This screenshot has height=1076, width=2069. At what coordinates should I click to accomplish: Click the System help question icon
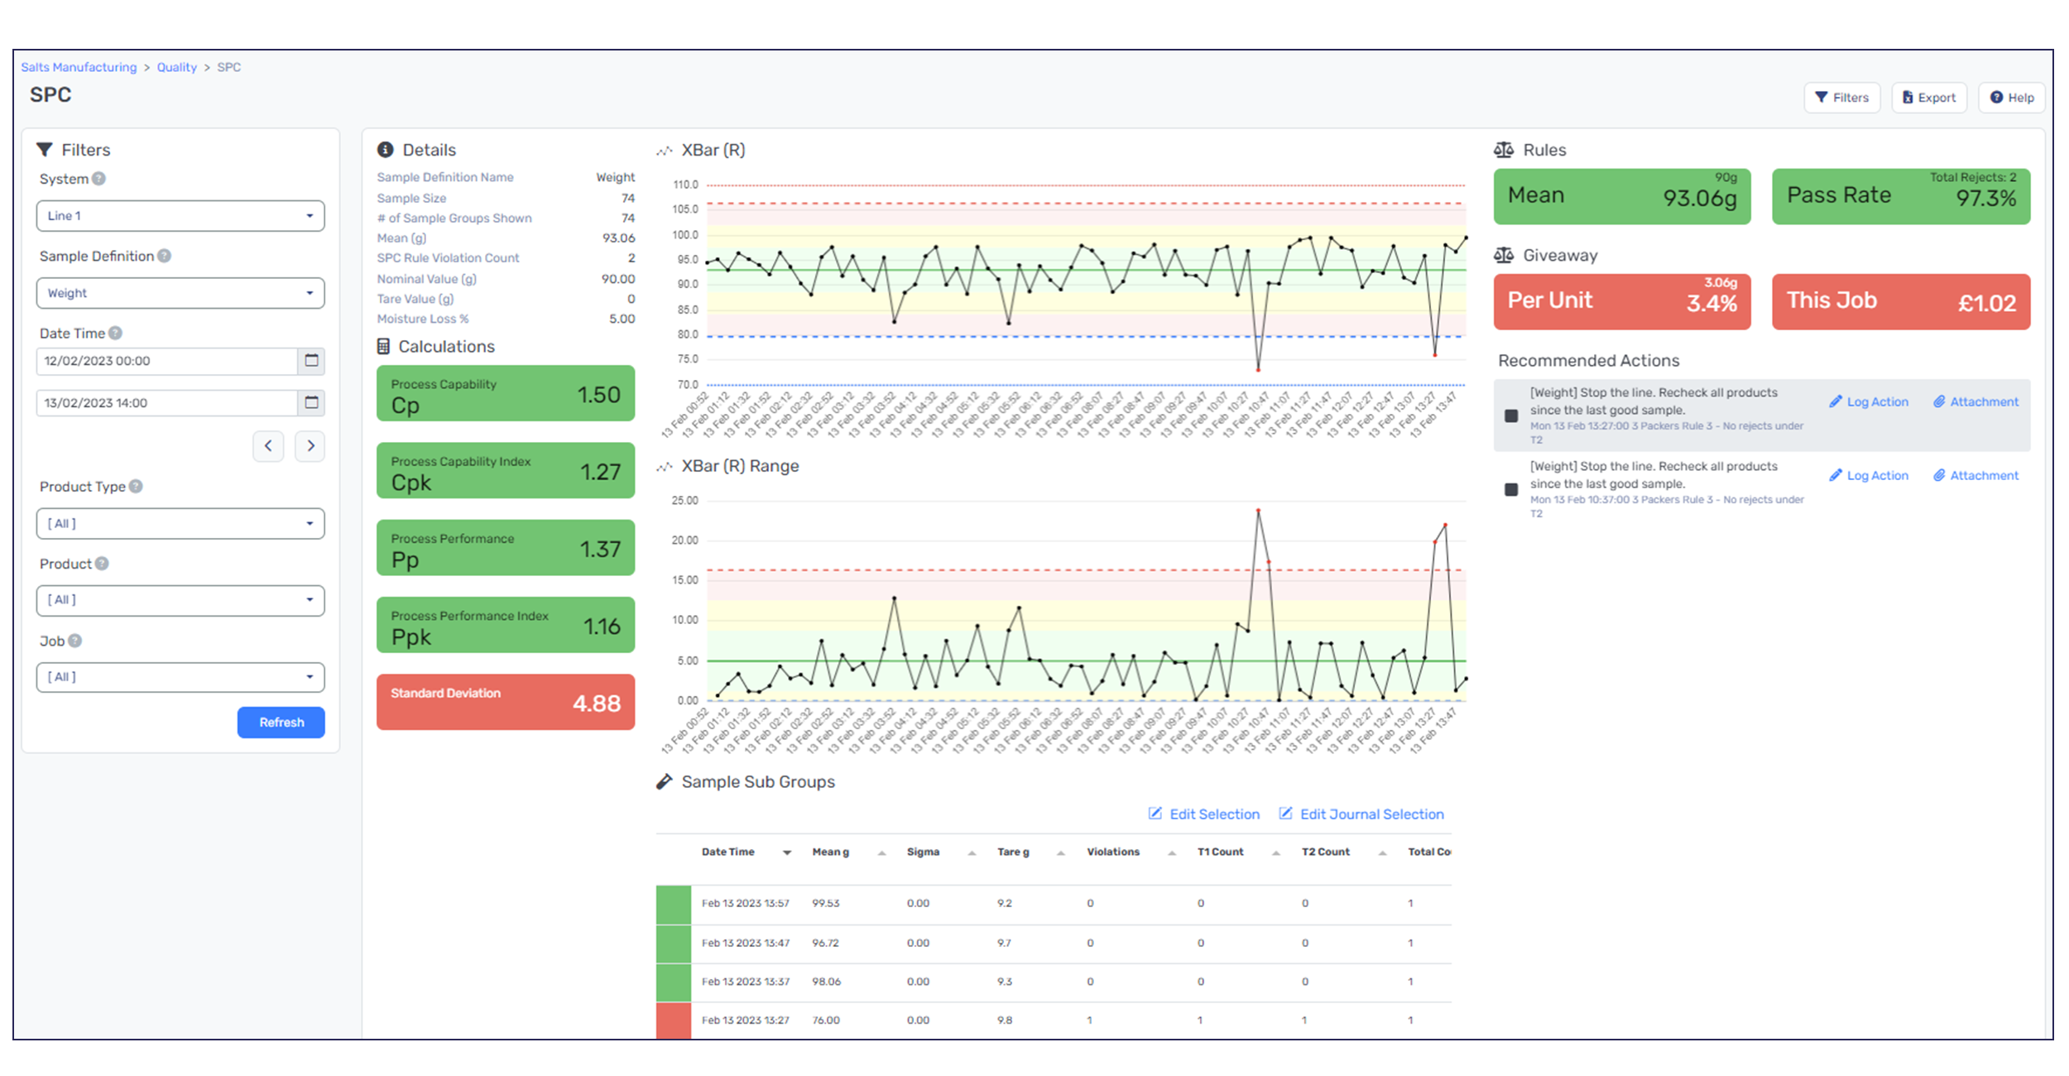click(98, 179)
